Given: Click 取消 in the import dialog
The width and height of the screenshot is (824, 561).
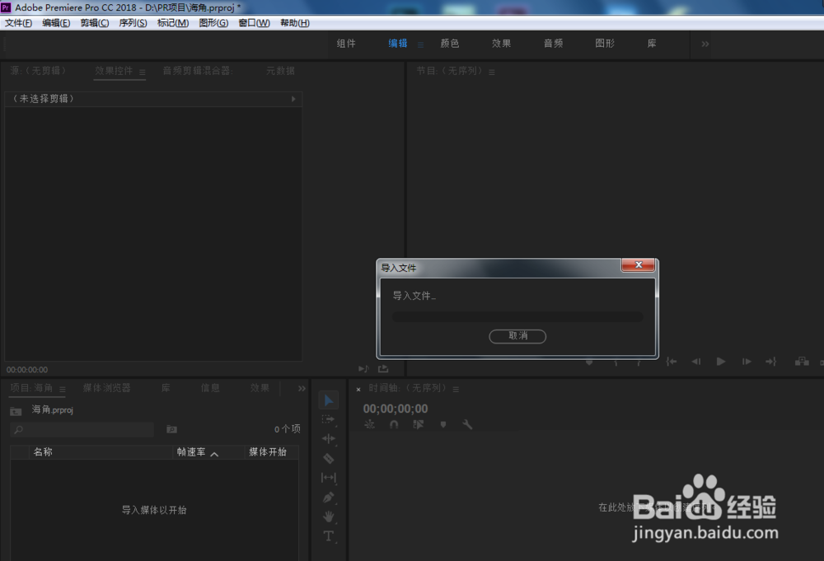Looking at the screenshot, I should (517, 336).
